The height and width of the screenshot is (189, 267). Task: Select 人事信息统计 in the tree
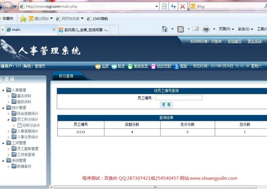click(x=28, y=131)
